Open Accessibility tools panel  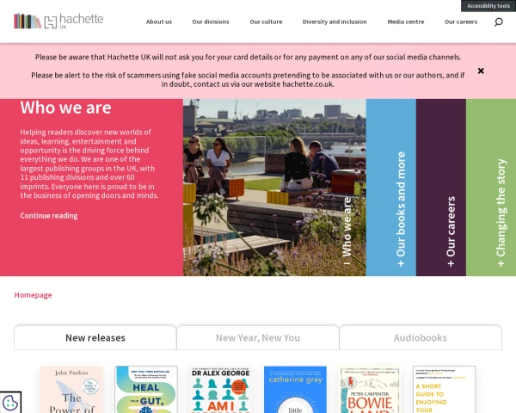click(x=488, y=6)
